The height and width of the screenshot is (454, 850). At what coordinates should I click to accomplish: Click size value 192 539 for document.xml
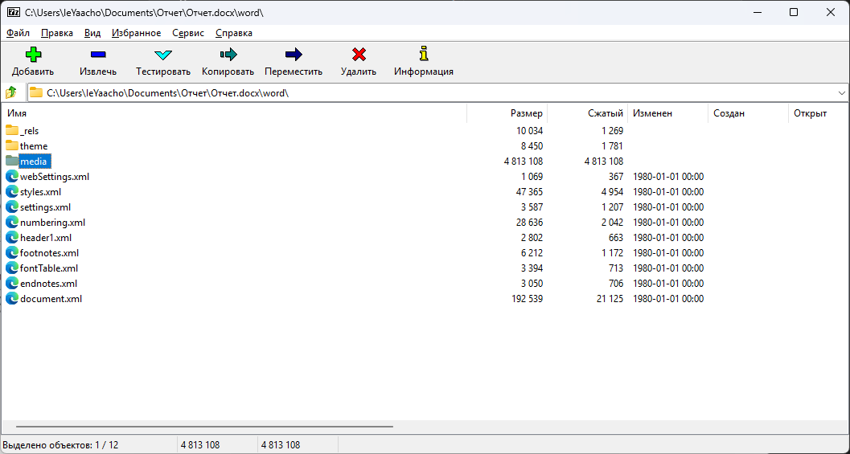pos(527,298)
